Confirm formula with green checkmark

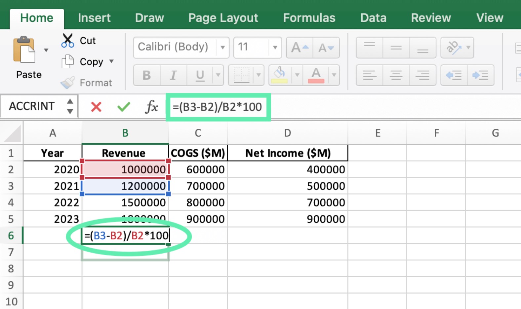point(124,107)
